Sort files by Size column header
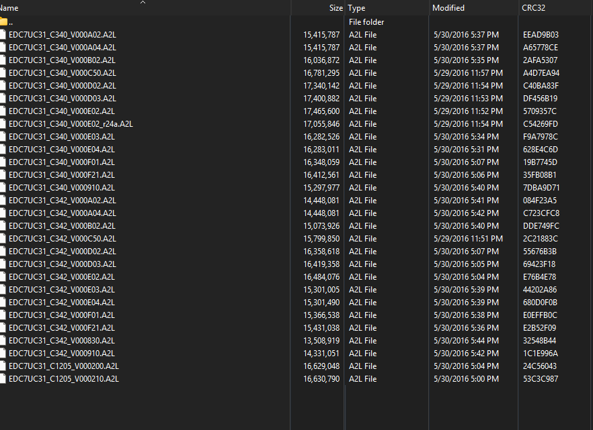 tap(335, 8)
